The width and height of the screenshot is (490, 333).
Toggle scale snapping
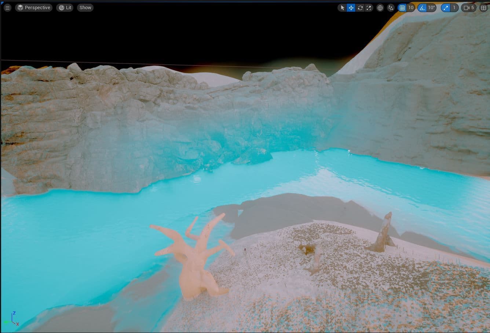446,8
